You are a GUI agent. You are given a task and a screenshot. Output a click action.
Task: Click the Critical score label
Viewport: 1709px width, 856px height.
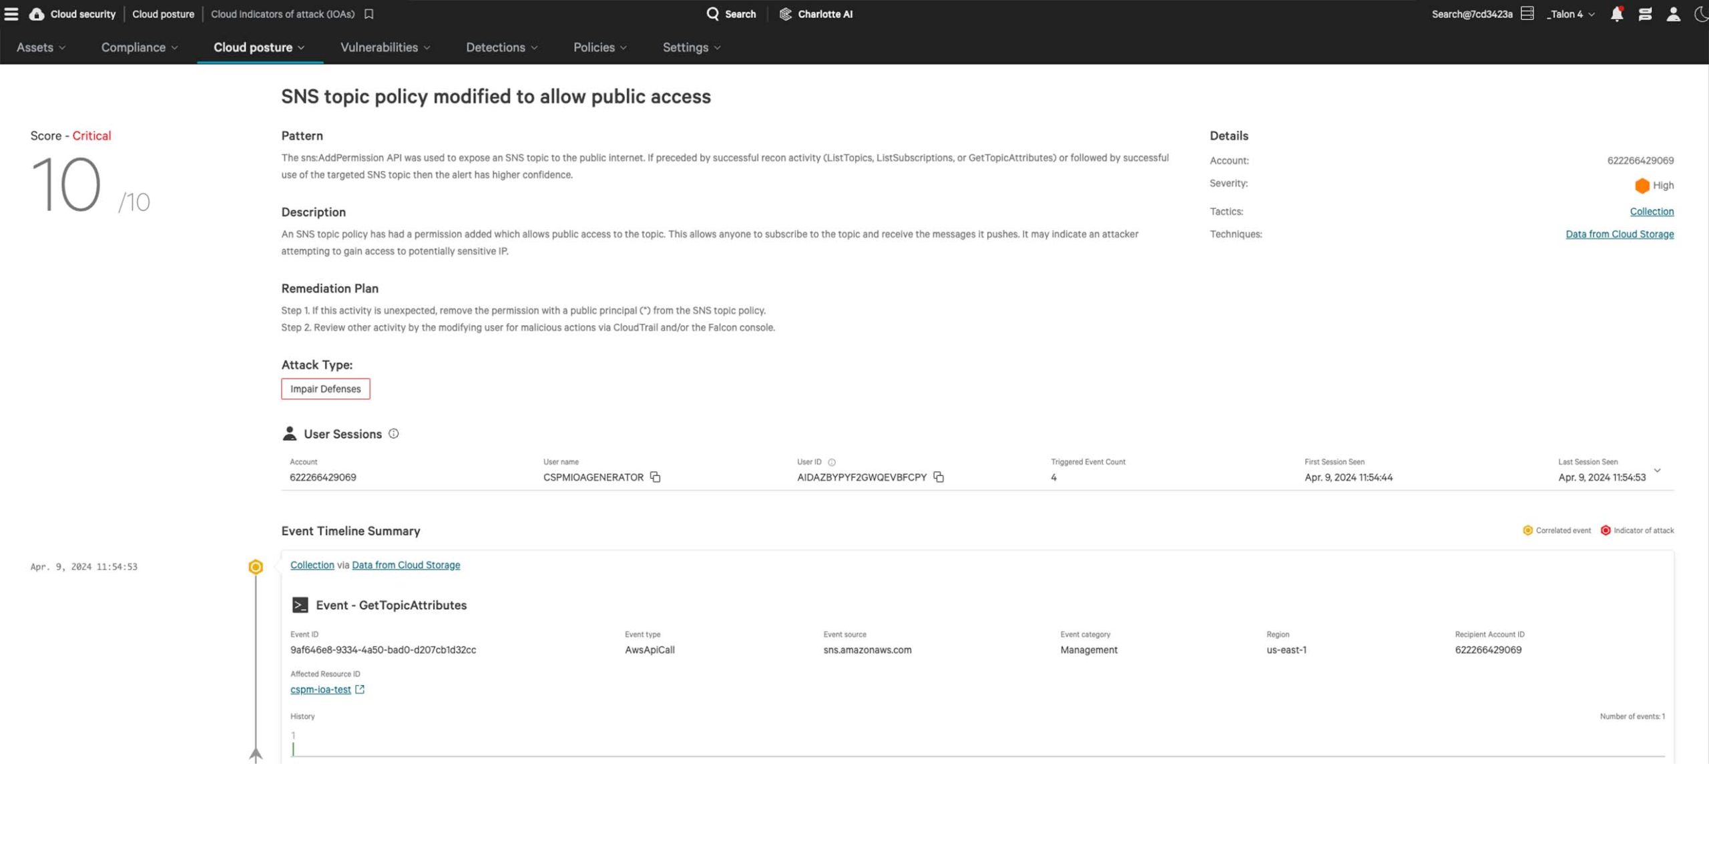(91, 136)
